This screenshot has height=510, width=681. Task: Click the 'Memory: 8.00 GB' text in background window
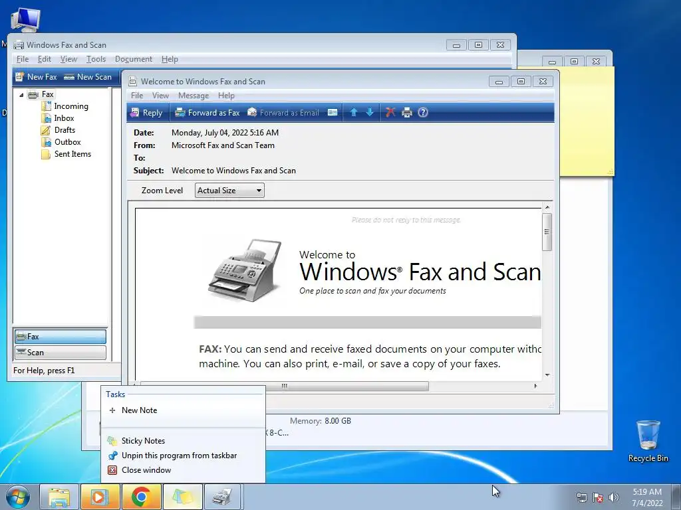(320, 420)
